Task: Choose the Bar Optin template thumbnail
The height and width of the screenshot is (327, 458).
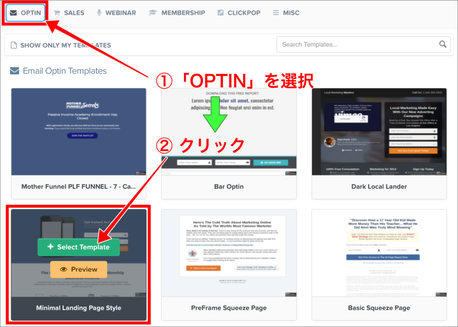Action: click(x=229, y=132)
